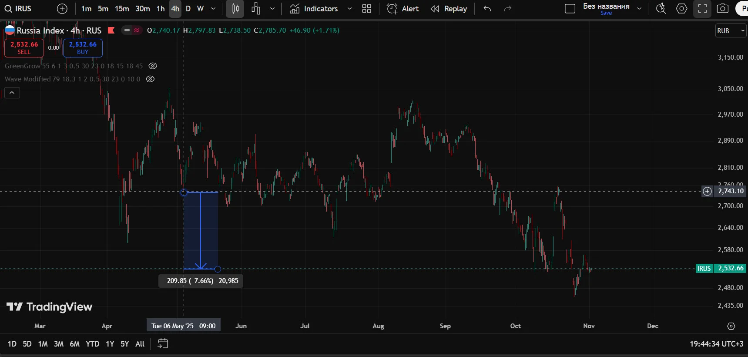The height and width of the screenshot is (357, 748).
Task: Open chart settings hexagon icon
Action: (x=681, y=9)
